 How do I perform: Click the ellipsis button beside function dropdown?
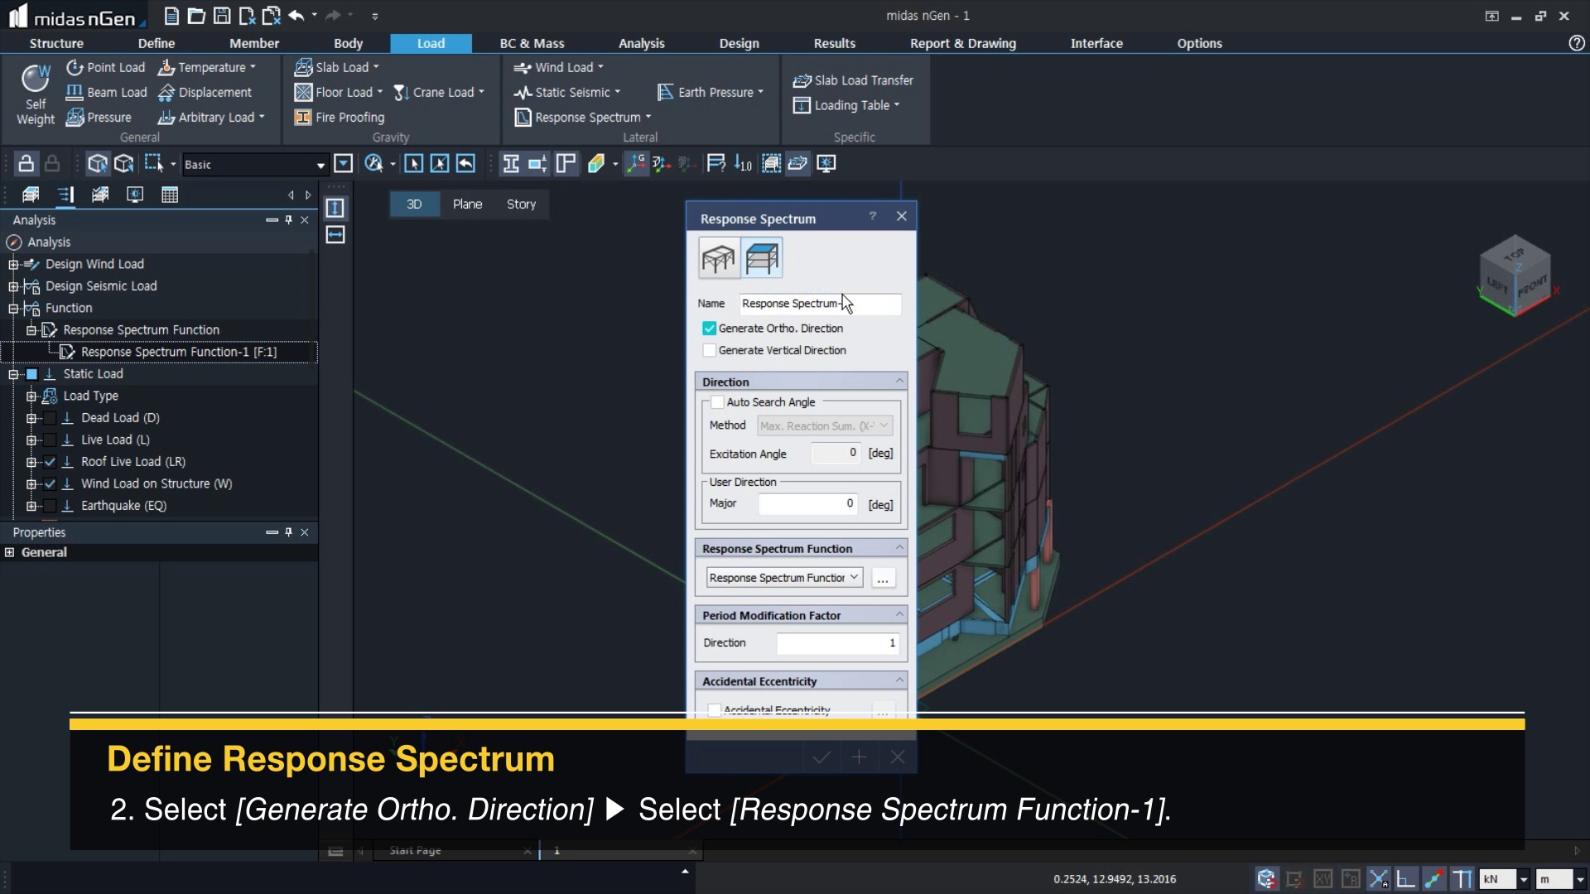[883, 579]
